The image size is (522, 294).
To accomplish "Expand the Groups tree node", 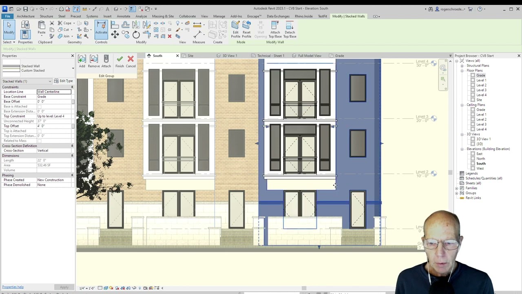I will point(457,193).
